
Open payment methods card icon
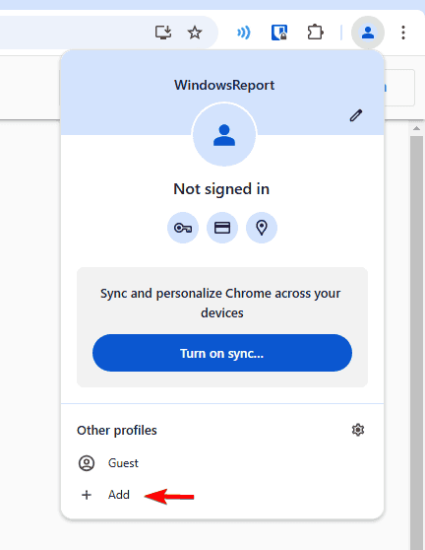tap(222, 228)
